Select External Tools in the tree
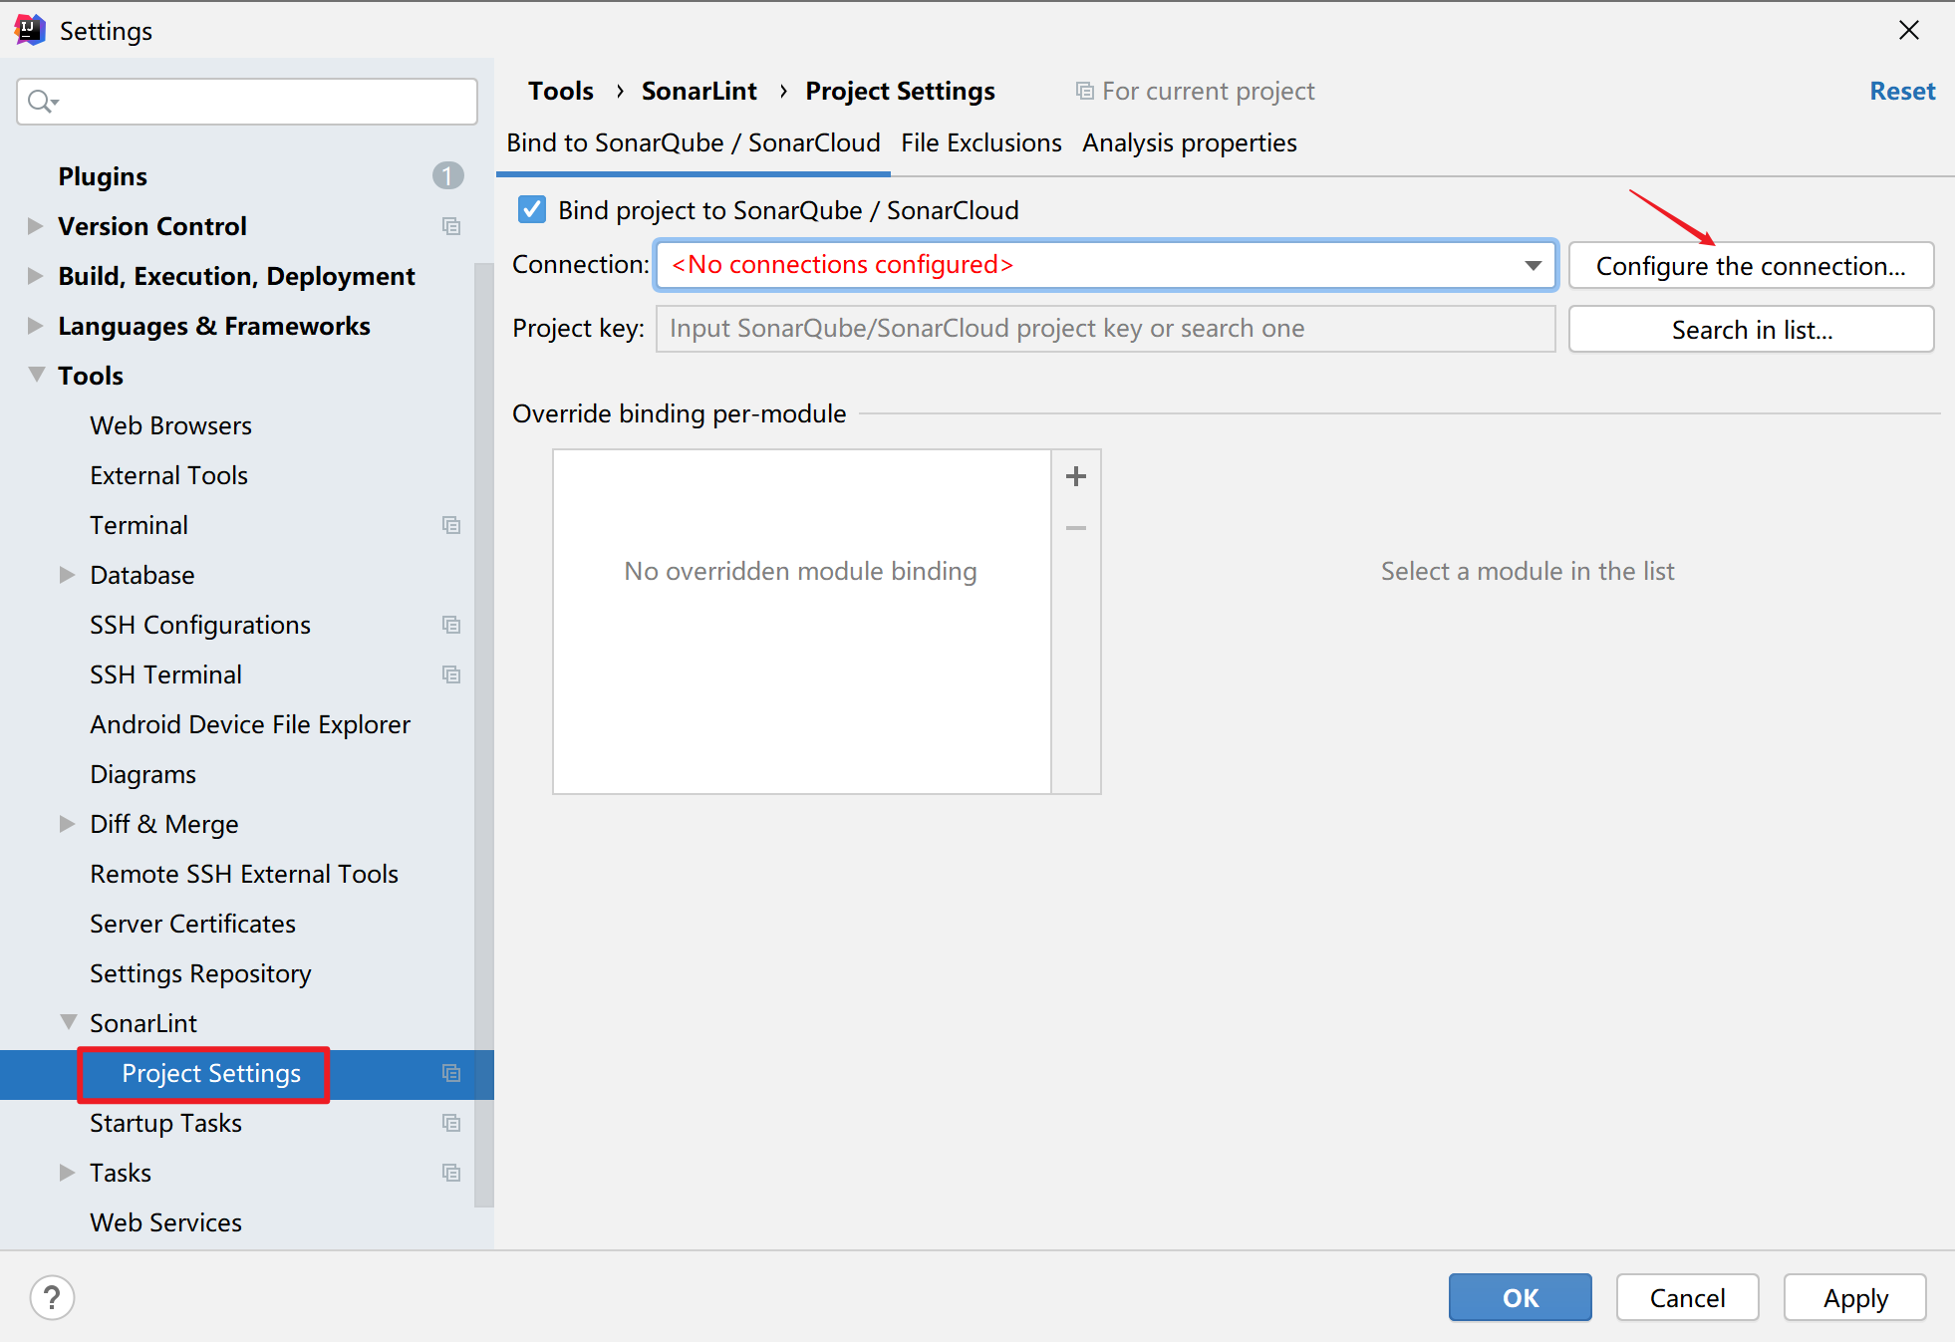This screenshot has height=1342, width=1955. point(168,475)
